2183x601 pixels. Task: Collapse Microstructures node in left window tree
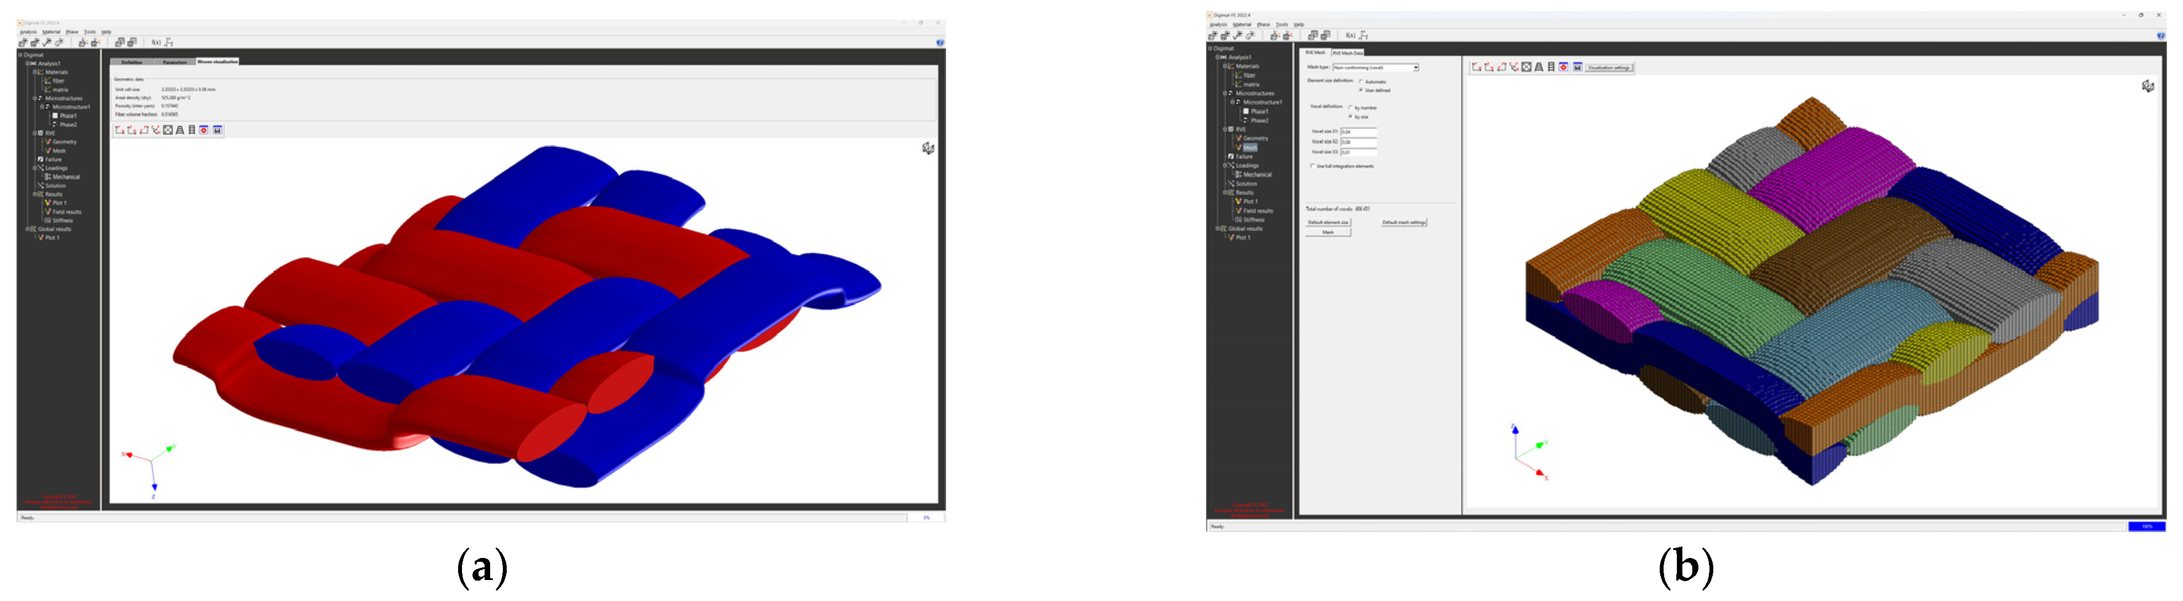(35, 98)
